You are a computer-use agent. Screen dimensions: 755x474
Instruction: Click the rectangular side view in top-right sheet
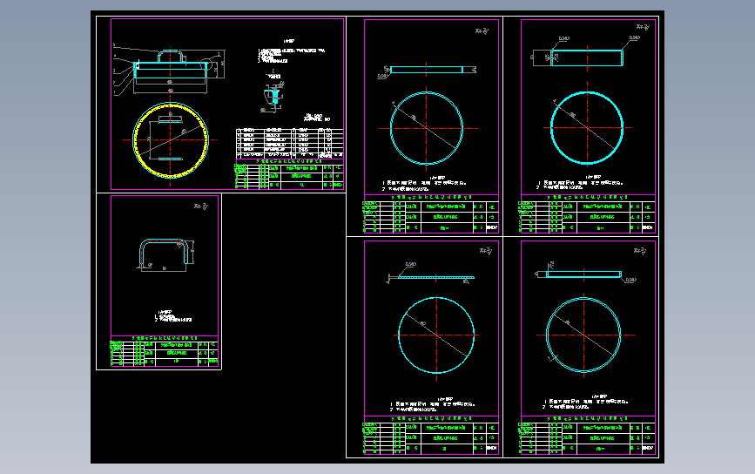(x=587, y=58)
